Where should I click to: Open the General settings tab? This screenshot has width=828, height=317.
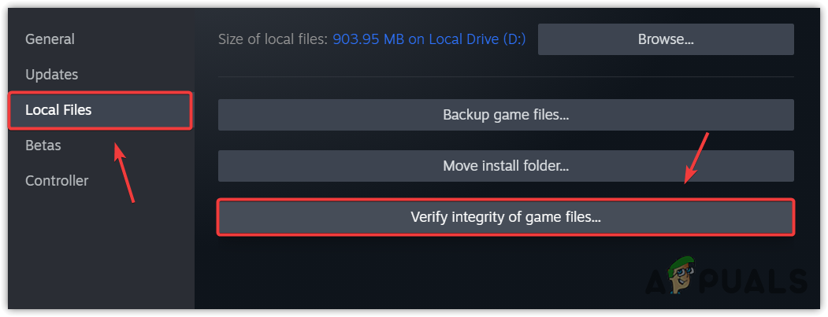click(50, 39)
